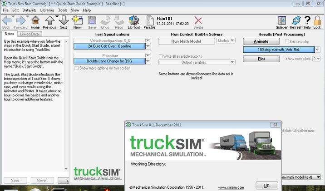Open the Tools menu
The height and width of the screenshot is (191, 325).
[62, 10]
